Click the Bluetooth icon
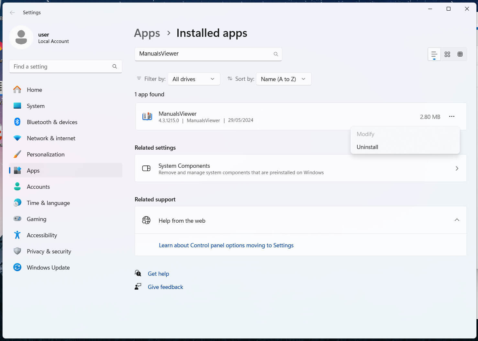The image size is (478, 341). point(17,122)
